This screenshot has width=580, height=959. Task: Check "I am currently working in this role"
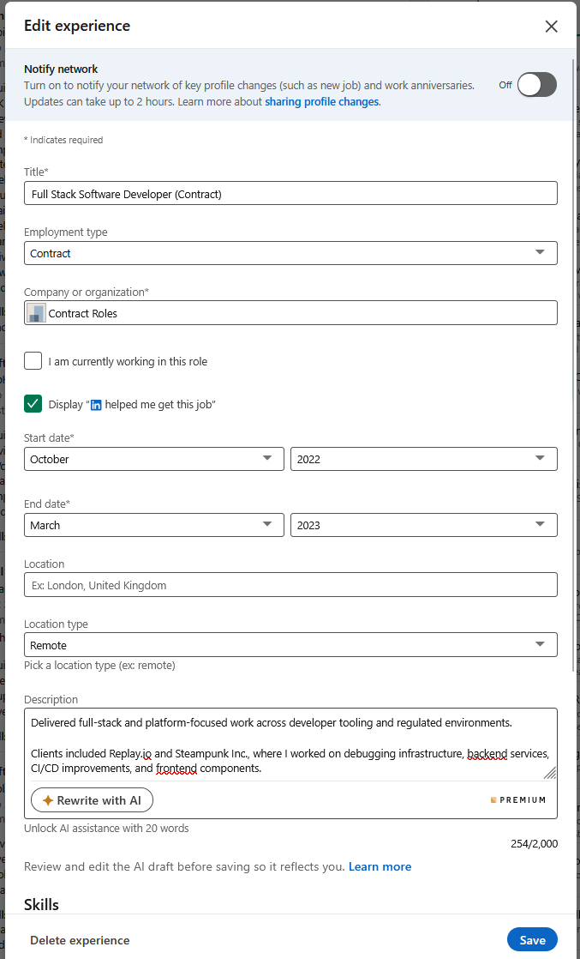coord(33,361)
